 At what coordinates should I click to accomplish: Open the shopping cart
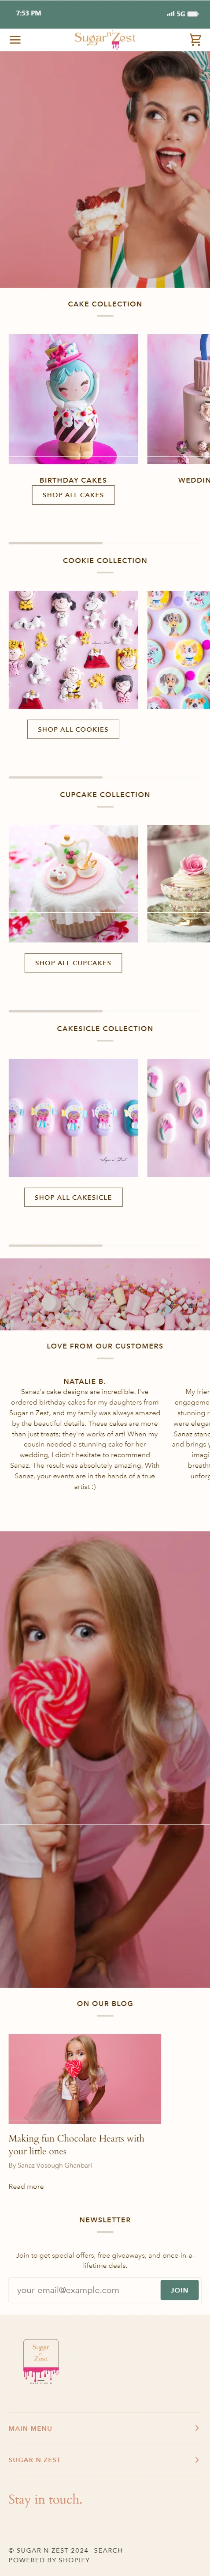(195, 40)
